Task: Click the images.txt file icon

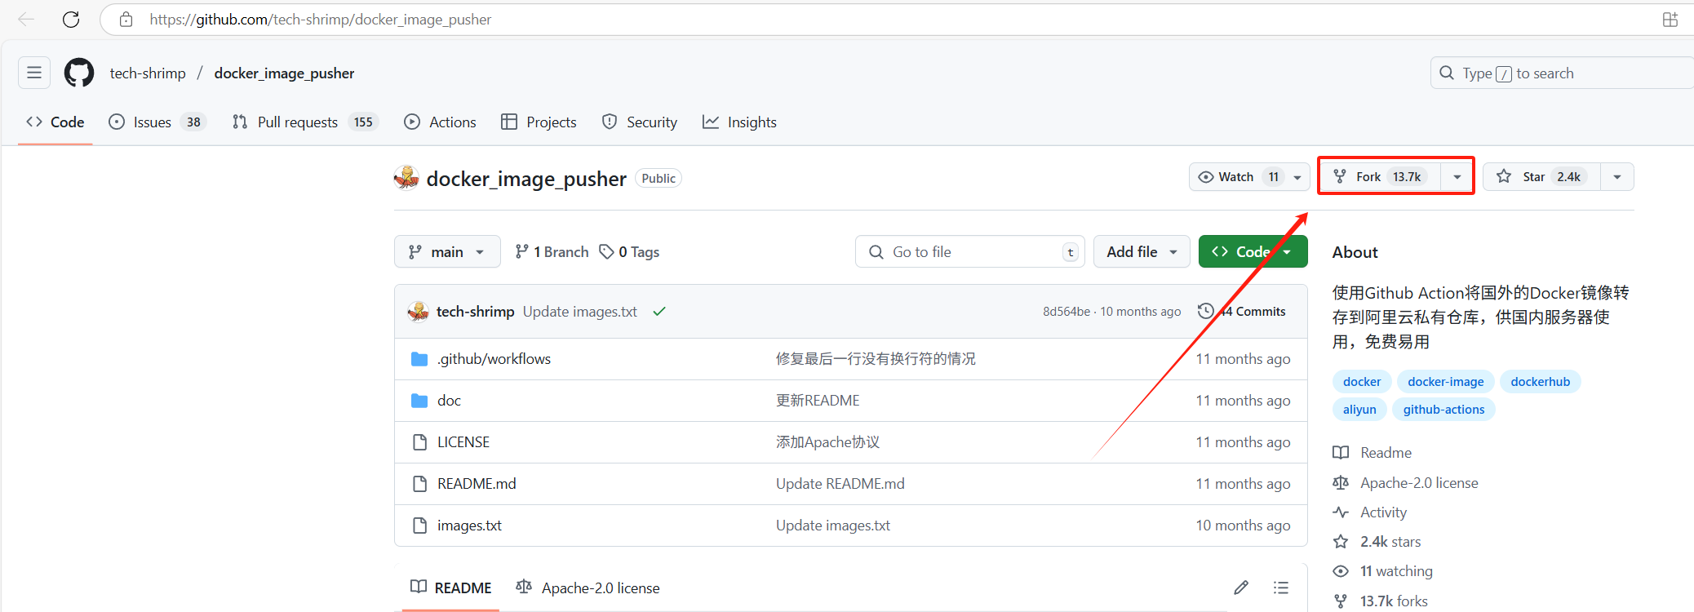Action: 419,526
